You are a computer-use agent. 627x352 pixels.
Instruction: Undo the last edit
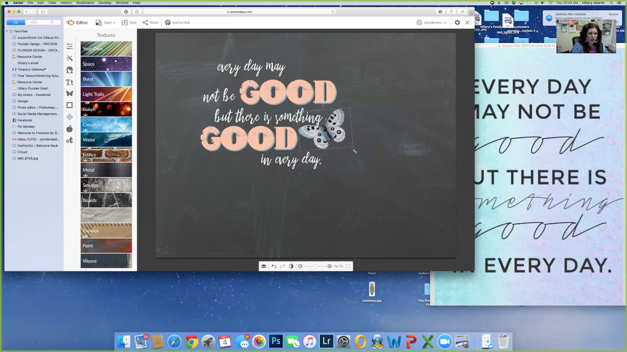(x=274, y=266)
